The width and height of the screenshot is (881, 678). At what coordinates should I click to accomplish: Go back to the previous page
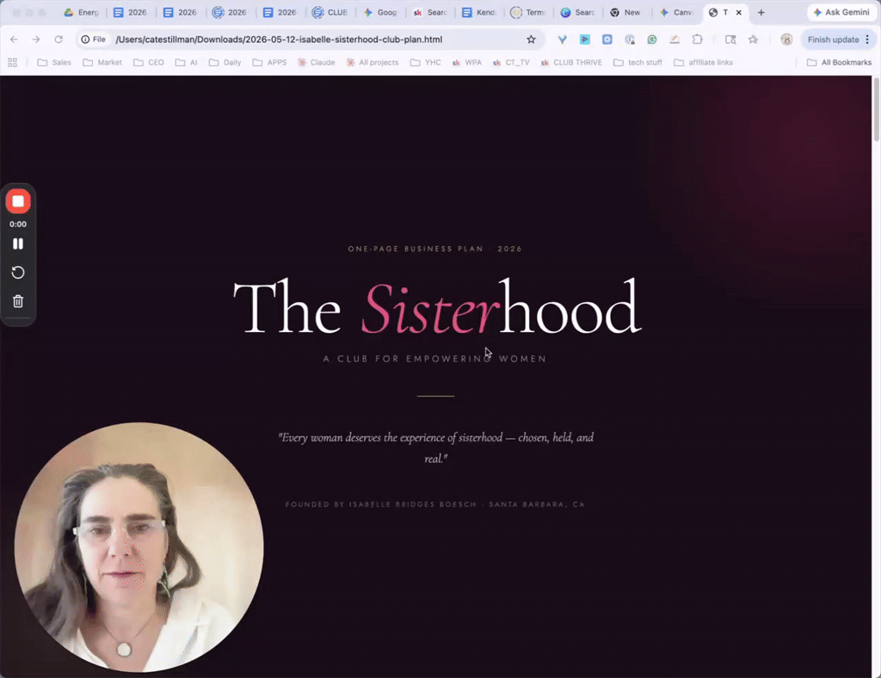coord(14,40)
